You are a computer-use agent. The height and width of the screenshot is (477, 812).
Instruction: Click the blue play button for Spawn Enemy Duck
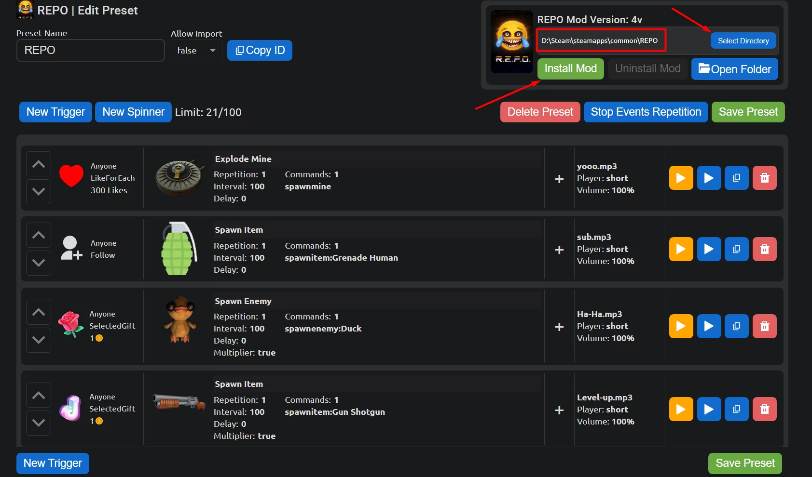pyautogui.click(x=709, y=326)
